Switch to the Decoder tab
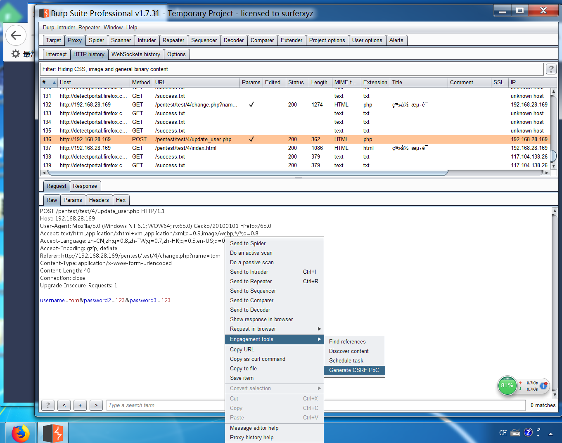 tap(234, 40)
